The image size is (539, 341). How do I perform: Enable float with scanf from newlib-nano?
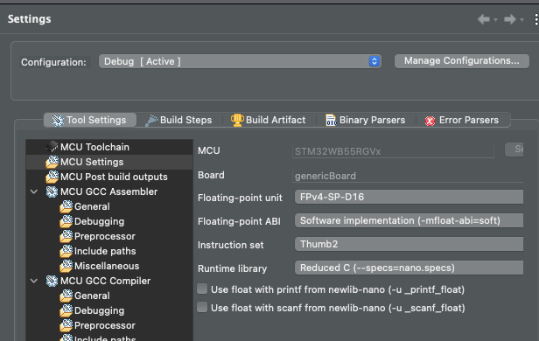[202, 307]
